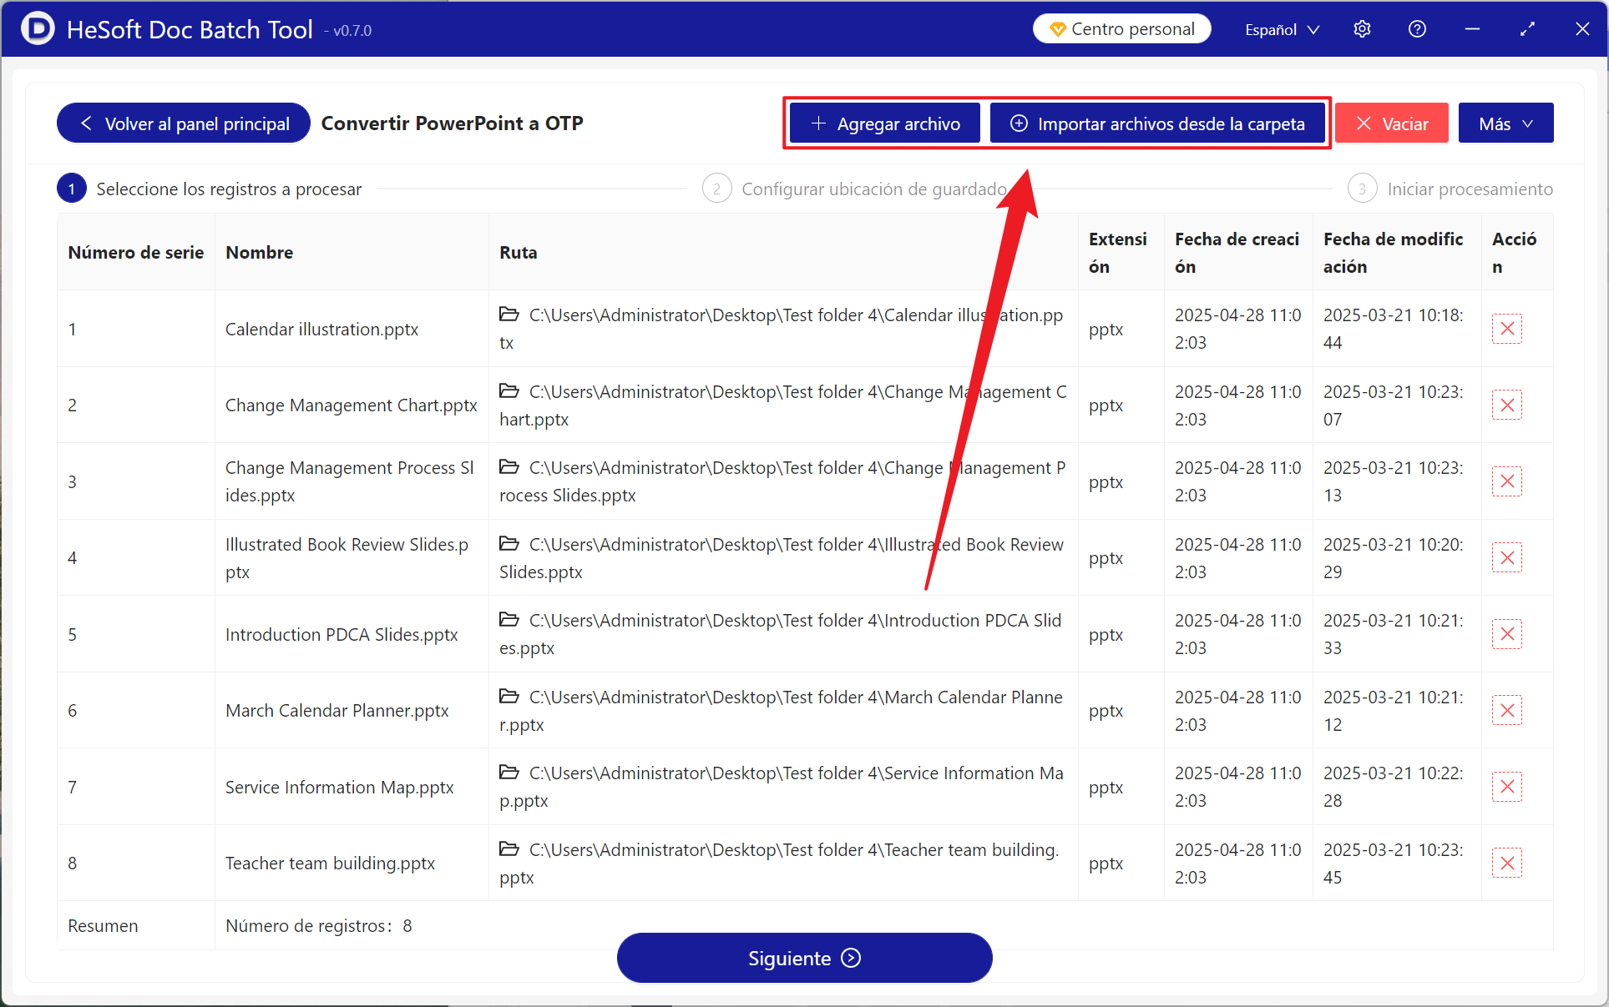Open folder icon for Introduction PDCA path
This screenshot has width=1609, height=1007.
click(509, 620)
